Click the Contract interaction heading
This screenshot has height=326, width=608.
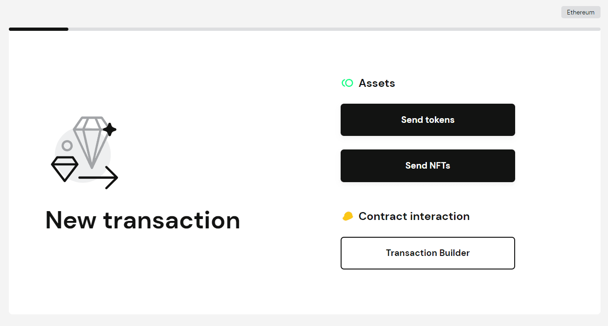pos(414,216)
